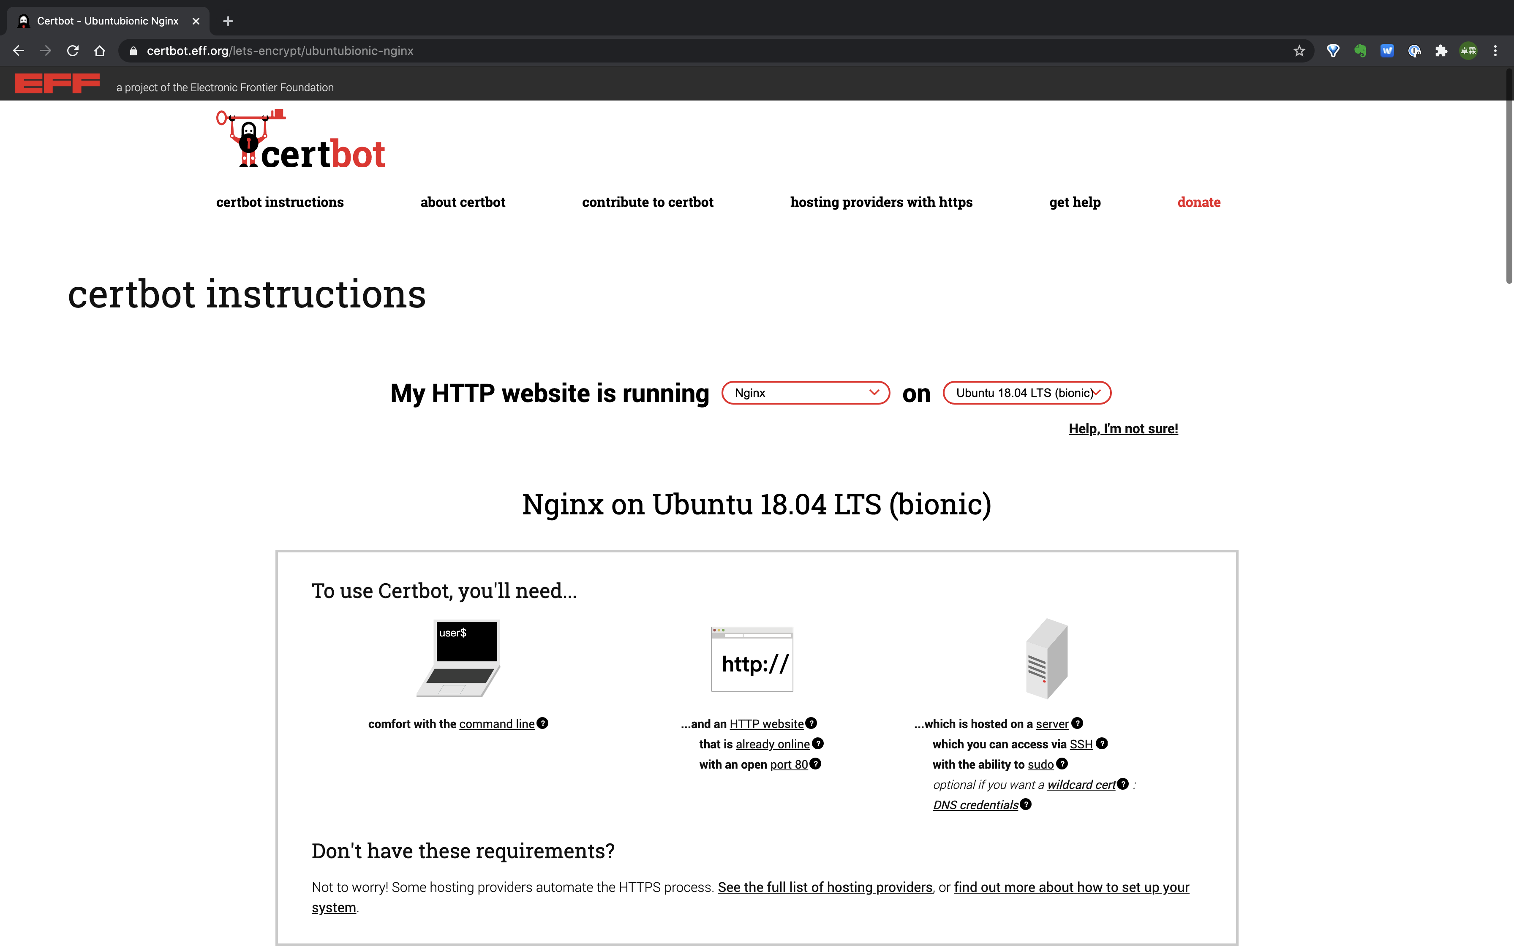Viewport: 1514px width, 946px height.
Task: Click the certbot instructions page heading
Action: (x=247, y=294)
